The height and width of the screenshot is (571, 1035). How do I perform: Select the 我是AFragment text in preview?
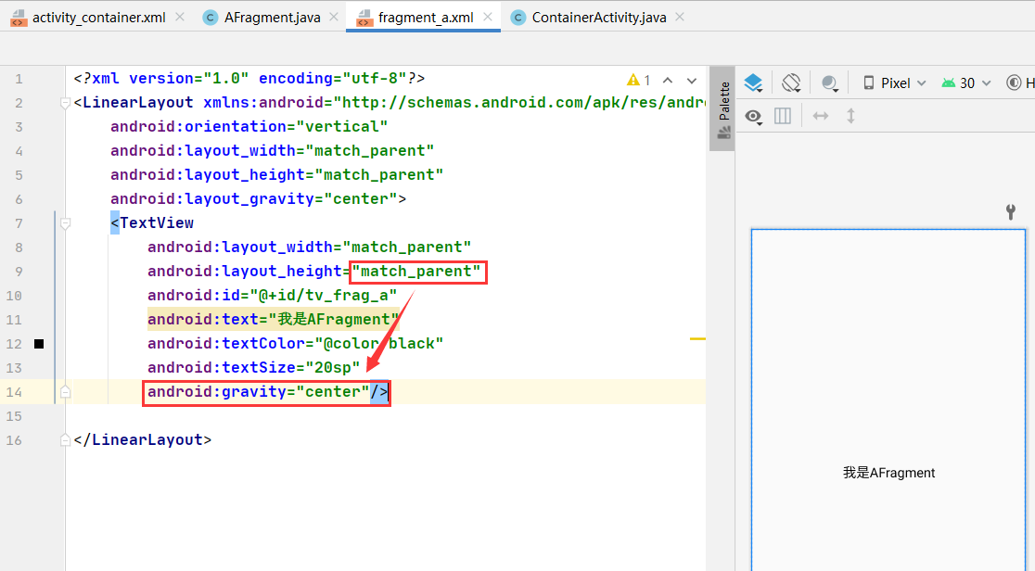(x=888, y=473)
